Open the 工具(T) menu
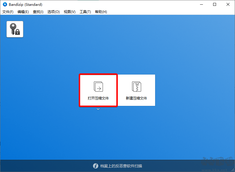This screenshot has height=172, width=235. 85,12
